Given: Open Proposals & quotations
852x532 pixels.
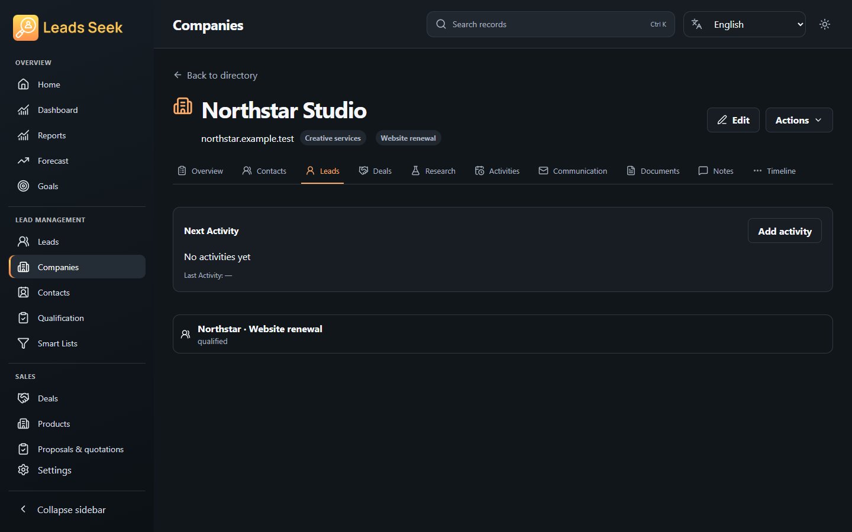Looking at the screenshot, I should tap(77, 449).
